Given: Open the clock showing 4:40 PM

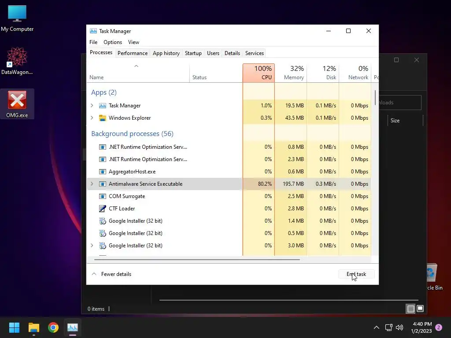Looking at the screenshot, I should pos(421,327).
